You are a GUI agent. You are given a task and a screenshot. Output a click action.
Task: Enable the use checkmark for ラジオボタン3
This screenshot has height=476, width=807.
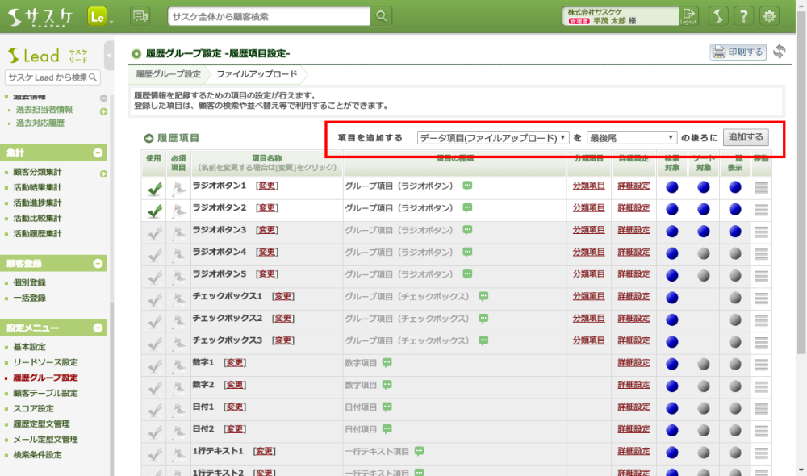(x=154, y=232)
